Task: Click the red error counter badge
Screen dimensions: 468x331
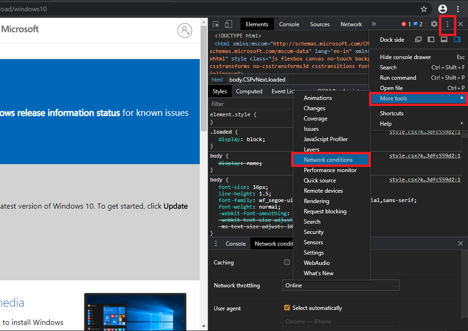Action: pos(403,24)
